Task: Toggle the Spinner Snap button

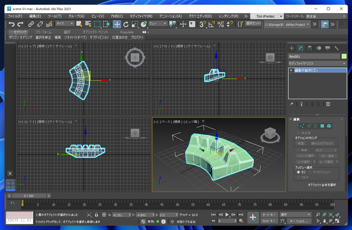Action: tap(229, 24)
